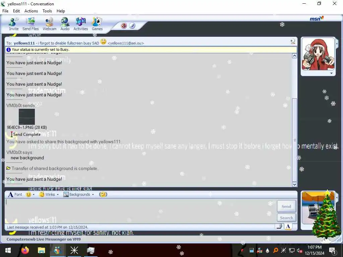Image resolution: width=343 pixels, height=257 pixels.
Task: Open the Actions menu
Action: click(31, 11)
